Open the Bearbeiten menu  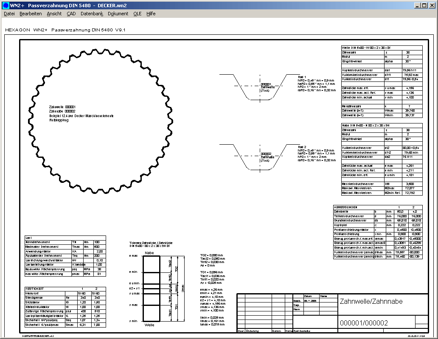[31, 14]
